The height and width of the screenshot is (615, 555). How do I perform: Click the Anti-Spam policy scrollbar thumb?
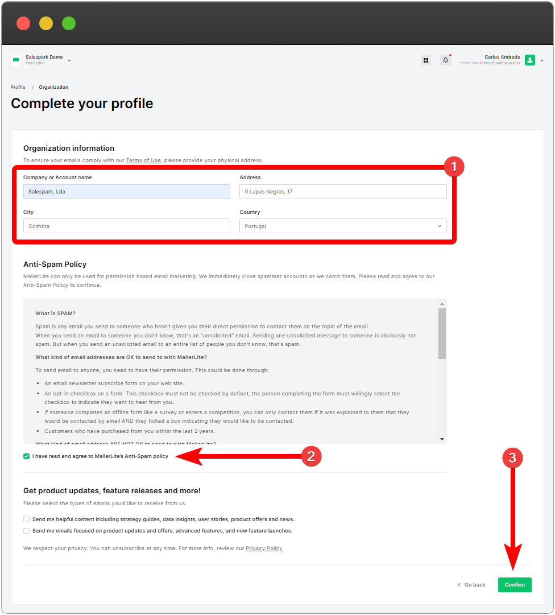tap(442, 333)
